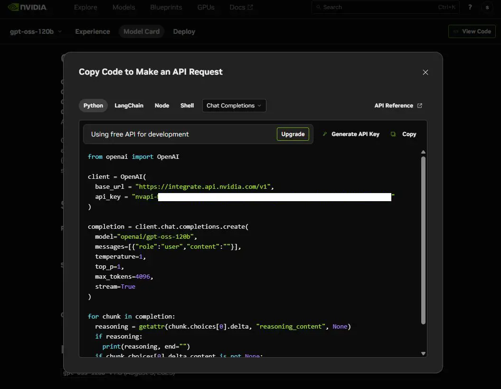Switch to the Node tab
Image resolution: width=501 pixels, height=389 pixels.
(x=162, y=106)
